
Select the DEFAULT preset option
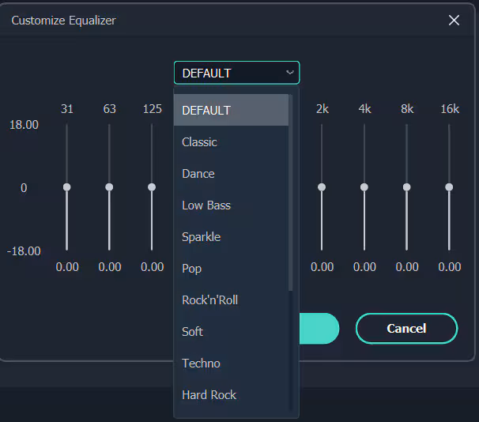(231, 111)
